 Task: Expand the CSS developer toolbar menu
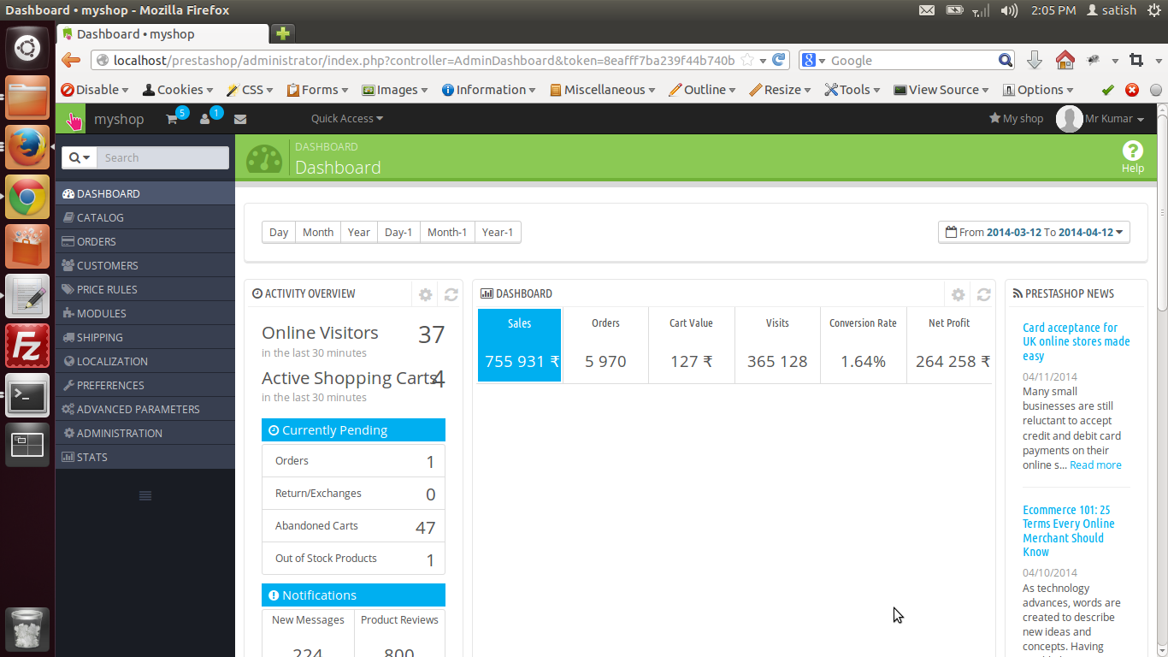[251, 90]
